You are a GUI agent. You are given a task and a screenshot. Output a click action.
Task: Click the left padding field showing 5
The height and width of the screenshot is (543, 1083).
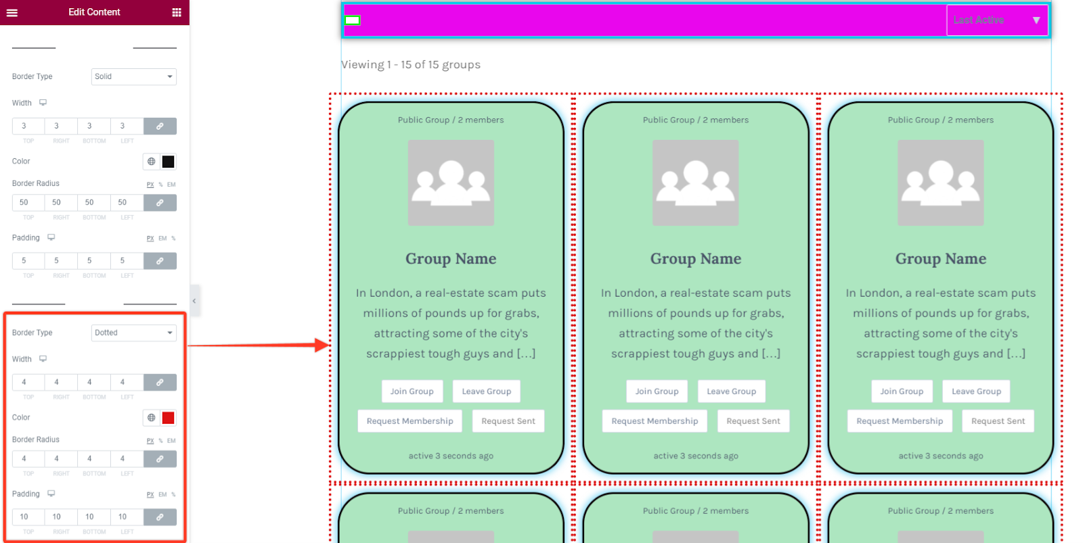click(127, 260)
